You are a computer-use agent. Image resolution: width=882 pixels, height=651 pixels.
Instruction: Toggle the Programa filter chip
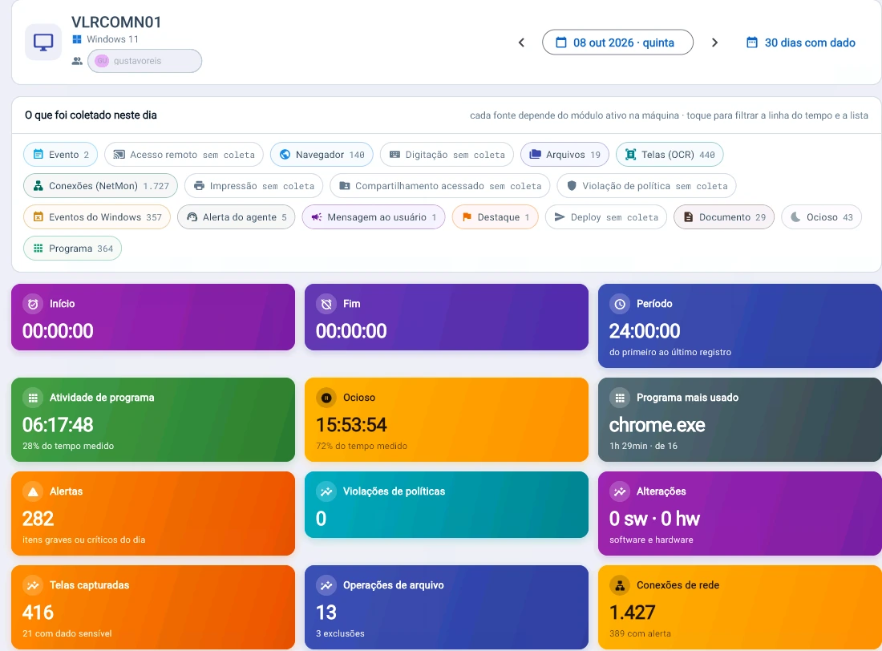(x=72, y=249)
